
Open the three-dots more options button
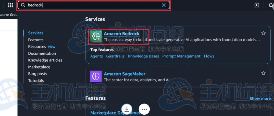(144, 109)
